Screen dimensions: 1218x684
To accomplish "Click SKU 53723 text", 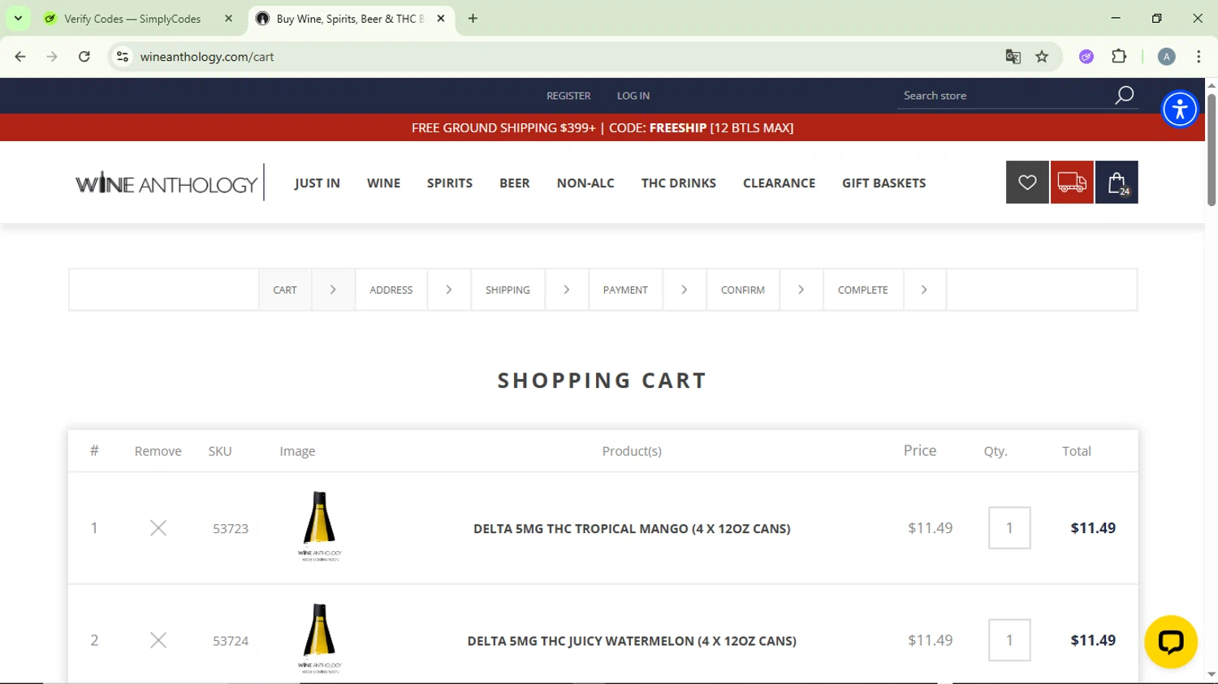I will point(231,529).
